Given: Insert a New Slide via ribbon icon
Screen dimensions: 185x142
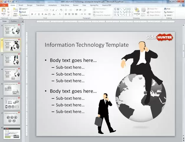Looking at the screenshot, I should coord(15,11).
